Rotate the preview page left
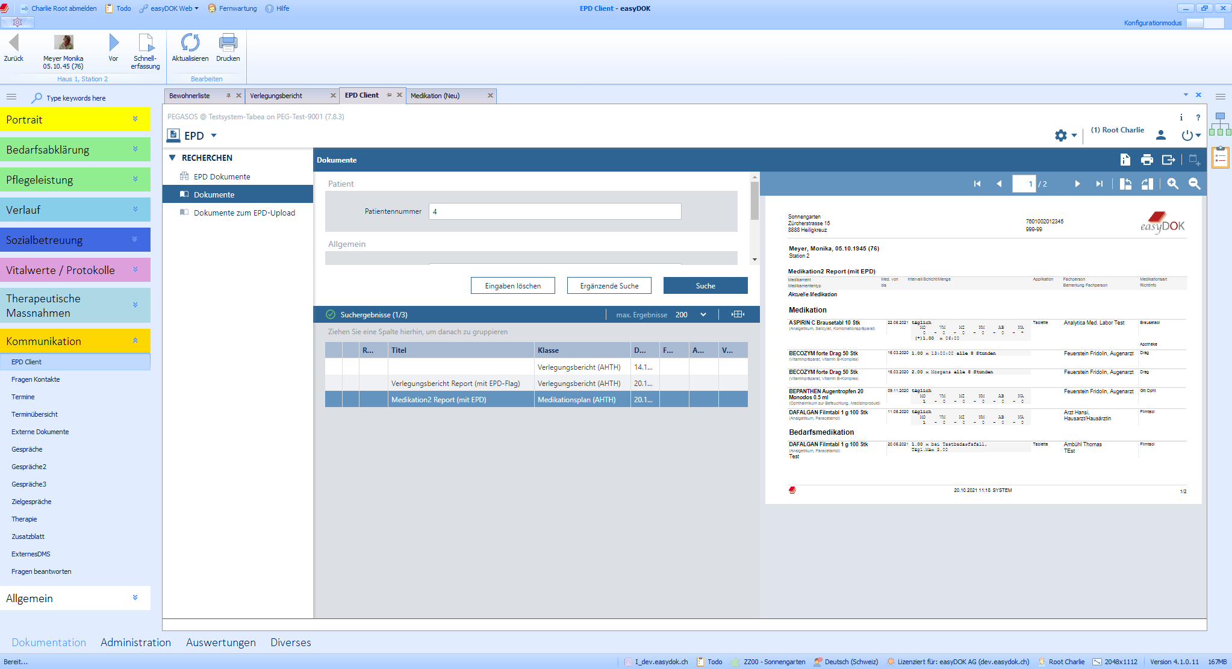The image size is (1232, 669). point(1125,184)
